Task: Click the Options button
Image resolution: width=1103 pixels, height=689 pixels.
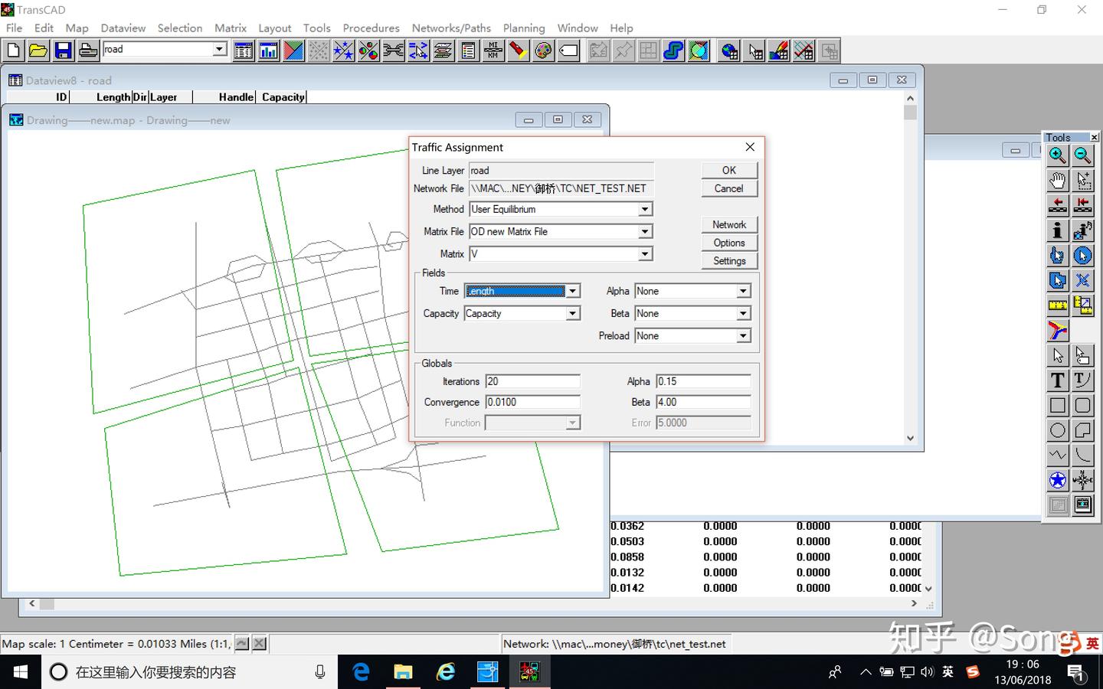Action: (728, 243)
